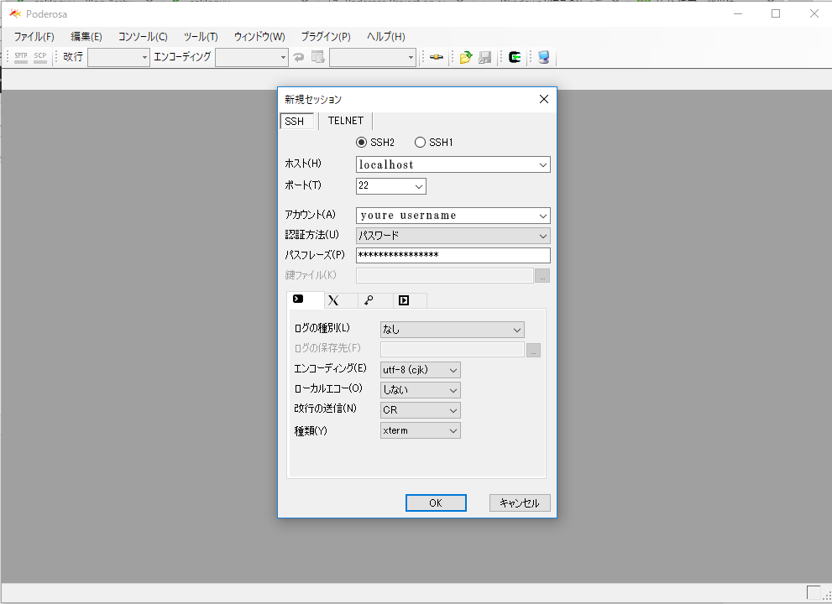This screenshot has width=832, height=604.
Task: Open the ローカルエコー しない dropdown
Action: 421,390
